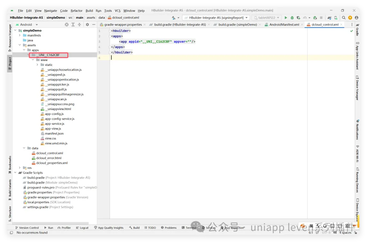
Task: Open the Refactor menu
Action: pos(76,11)
